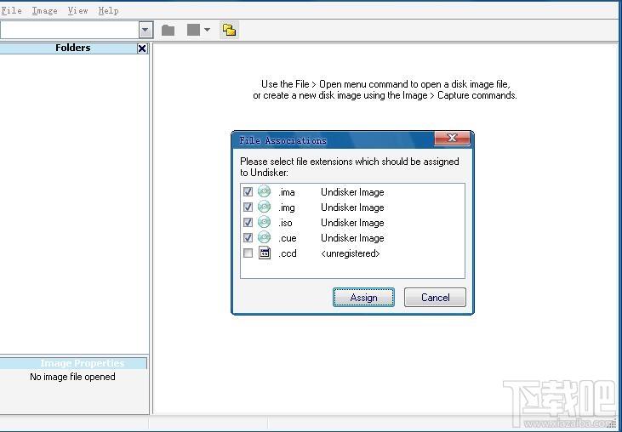
Task: Click the disc icon beside .ima
Action: (264, 191)
